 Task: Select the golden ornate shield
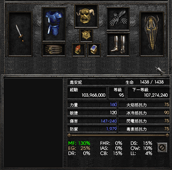tap(152, 33)
